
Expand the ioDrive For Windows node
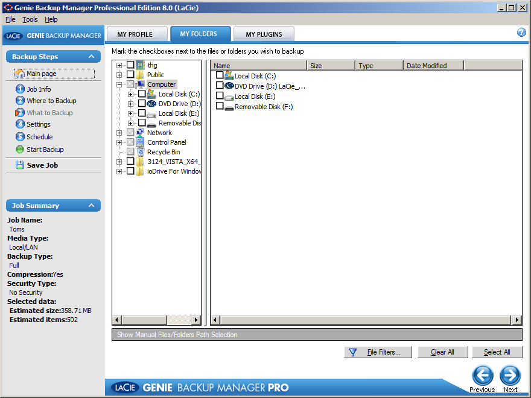click(119, 171)
